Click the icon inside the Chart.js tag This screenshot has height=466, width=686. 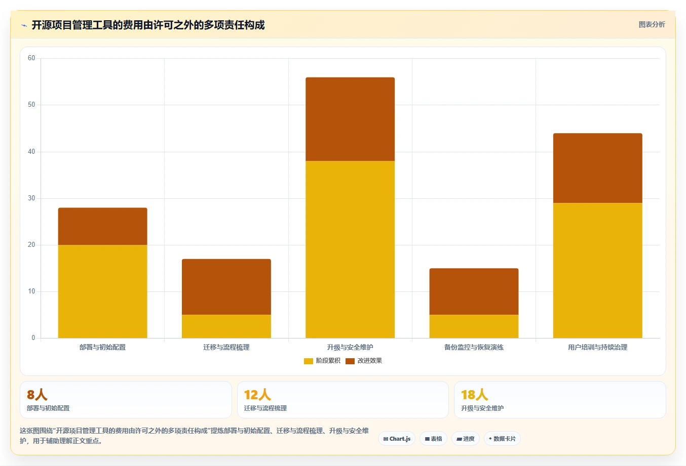click(x=386, y=439)
